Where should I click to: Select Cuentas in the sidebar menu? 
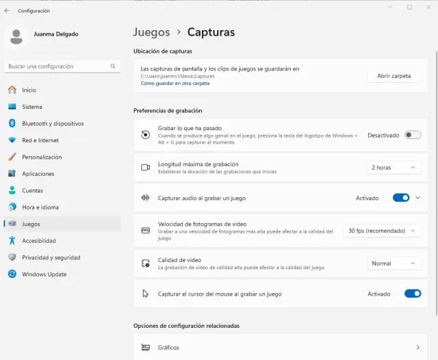tap(32, 190)
